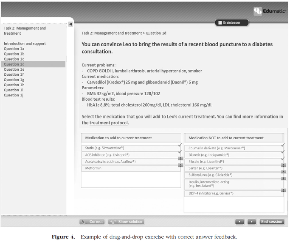Go to Question 1i
This screenshot has height=242, width=290.
14,90
